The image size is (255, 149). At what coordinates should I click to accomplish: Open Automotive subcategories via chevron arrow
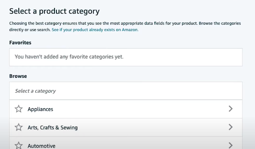231,146
